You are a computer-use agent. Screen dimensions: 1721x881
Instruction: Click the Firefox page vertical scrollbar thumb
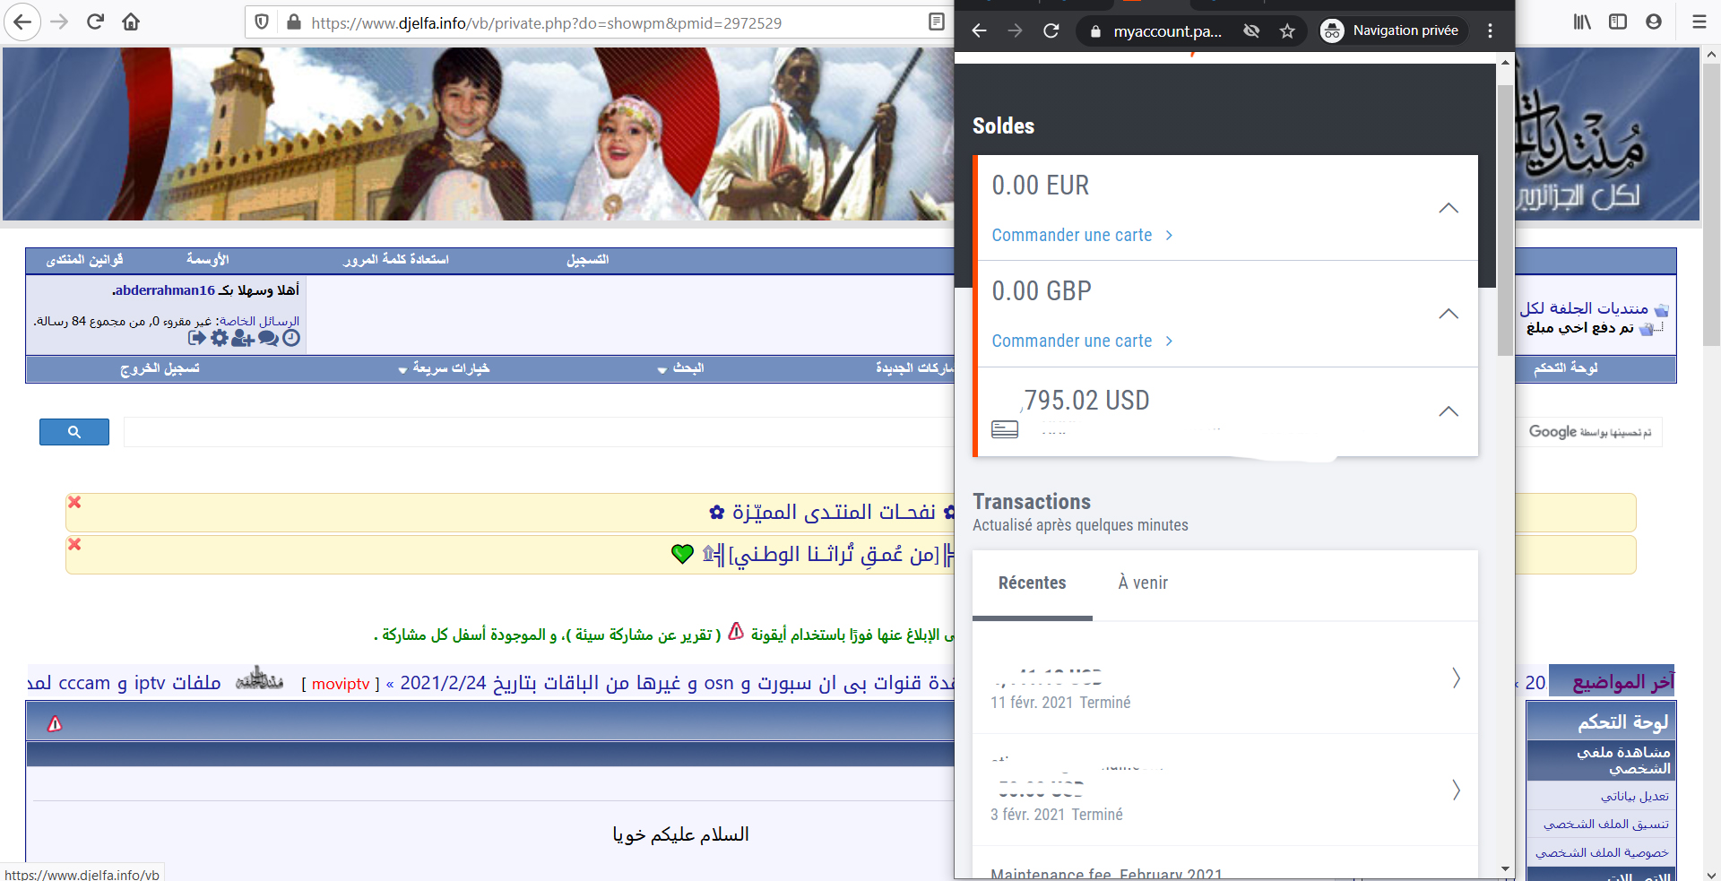[x=1711, y=204]
